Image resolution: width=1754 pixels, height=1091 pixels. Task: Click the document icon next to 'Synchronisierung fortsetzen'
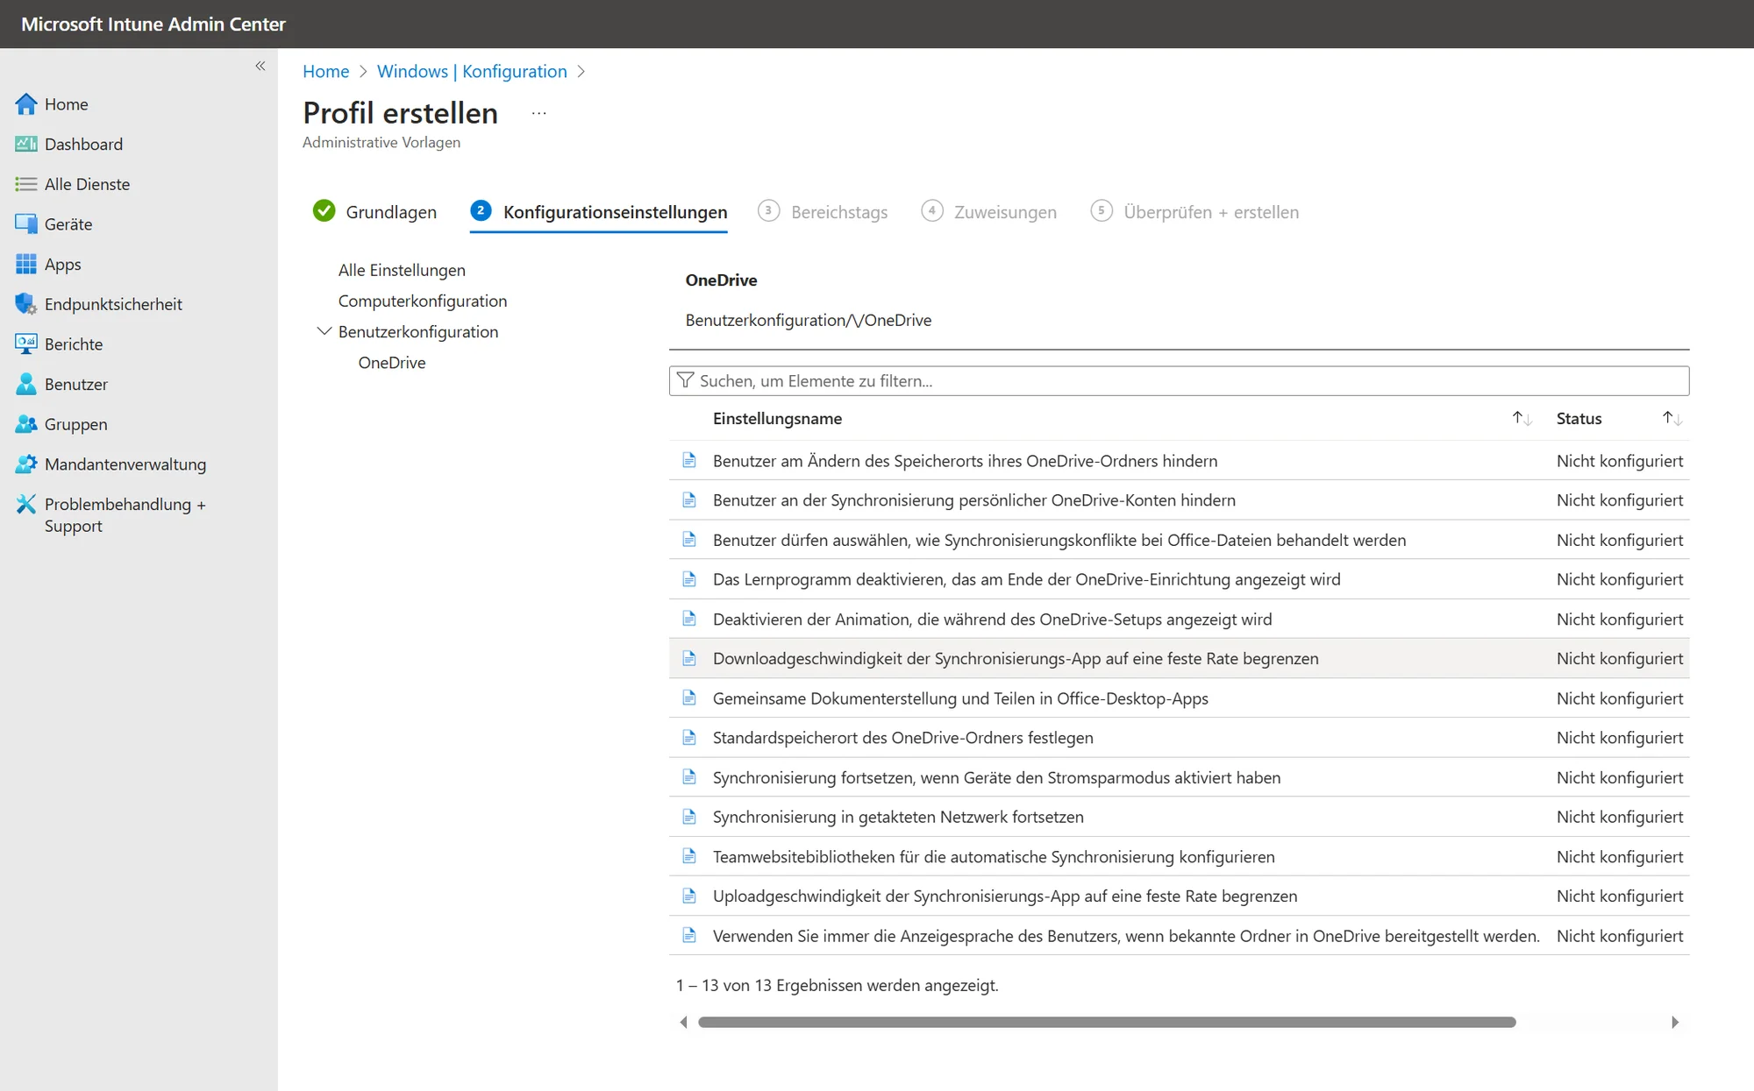point(689,776)
